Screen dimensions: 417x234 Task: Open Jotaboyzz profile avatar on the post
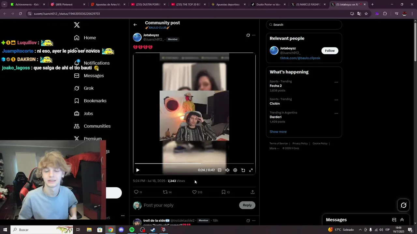[x=137, y=37]
